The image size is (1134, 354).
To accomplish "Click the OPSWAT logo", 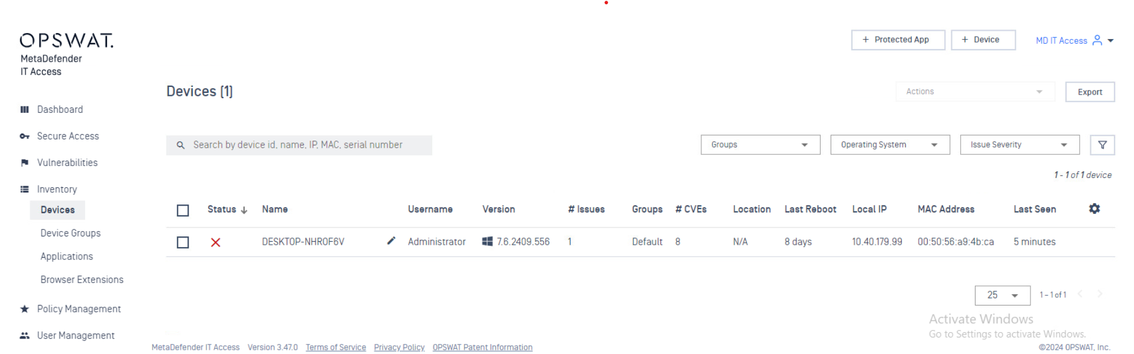I will coord(66,41).
